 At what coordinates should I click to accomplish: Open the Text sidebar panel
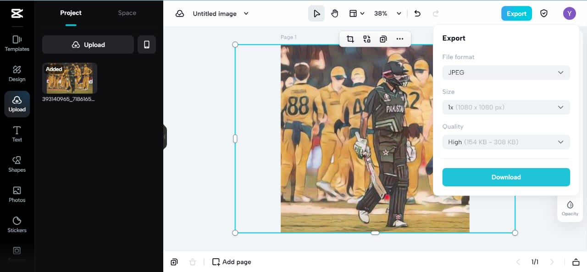click(17, 134)
